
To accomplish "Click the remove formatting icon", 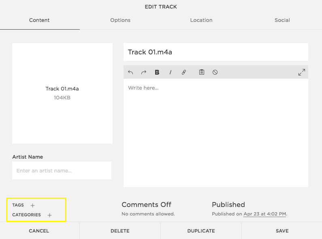I will point(215,72).
